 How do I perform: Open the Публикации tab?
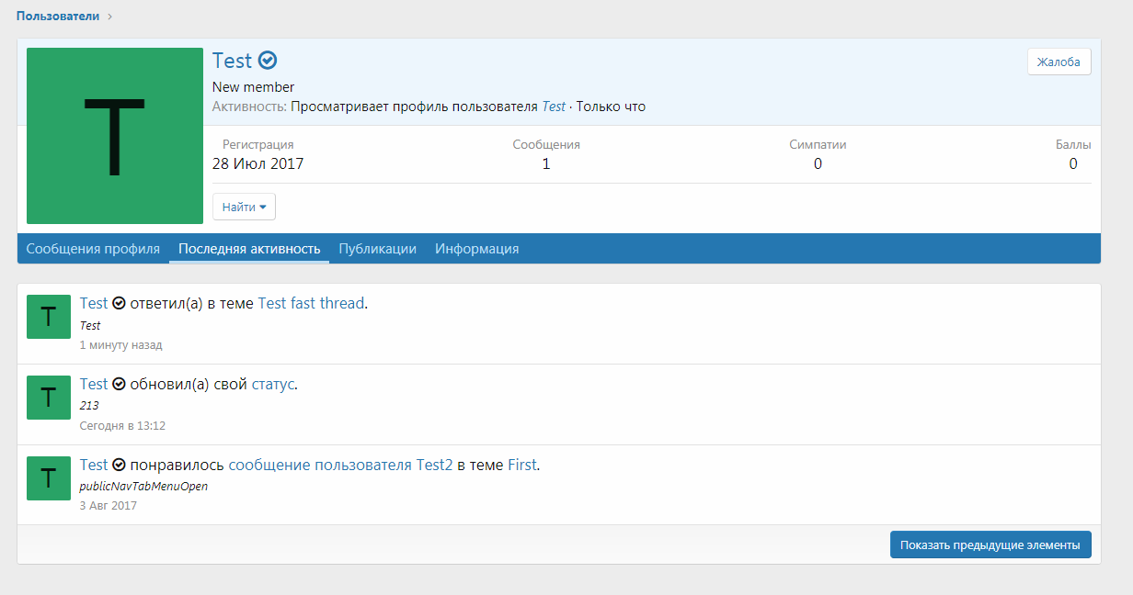tap(377, 248)
